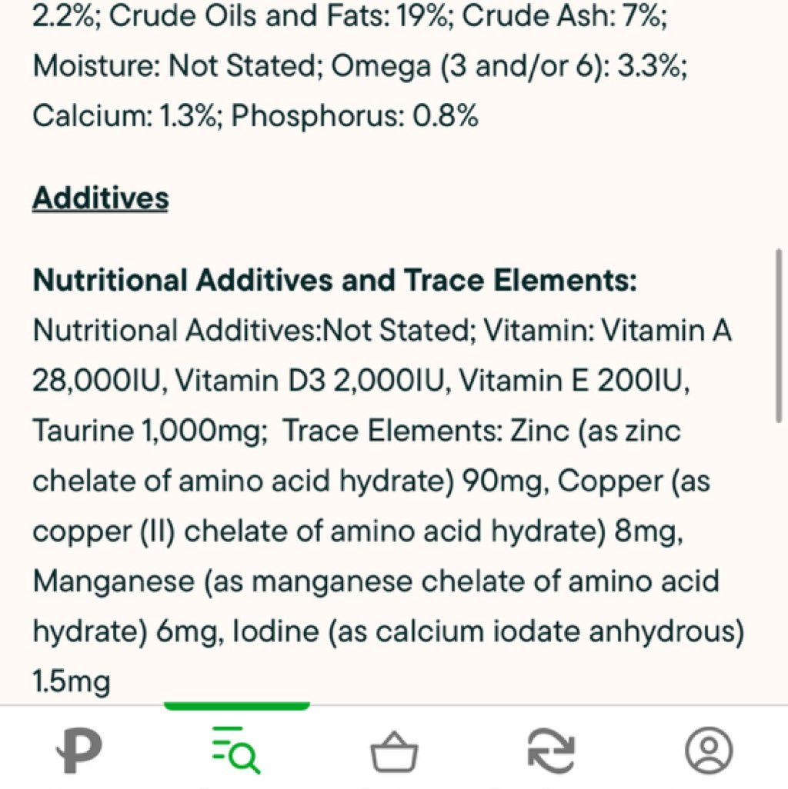Click the Calcium: 1.3% text
788x789 pixels.
125,115
